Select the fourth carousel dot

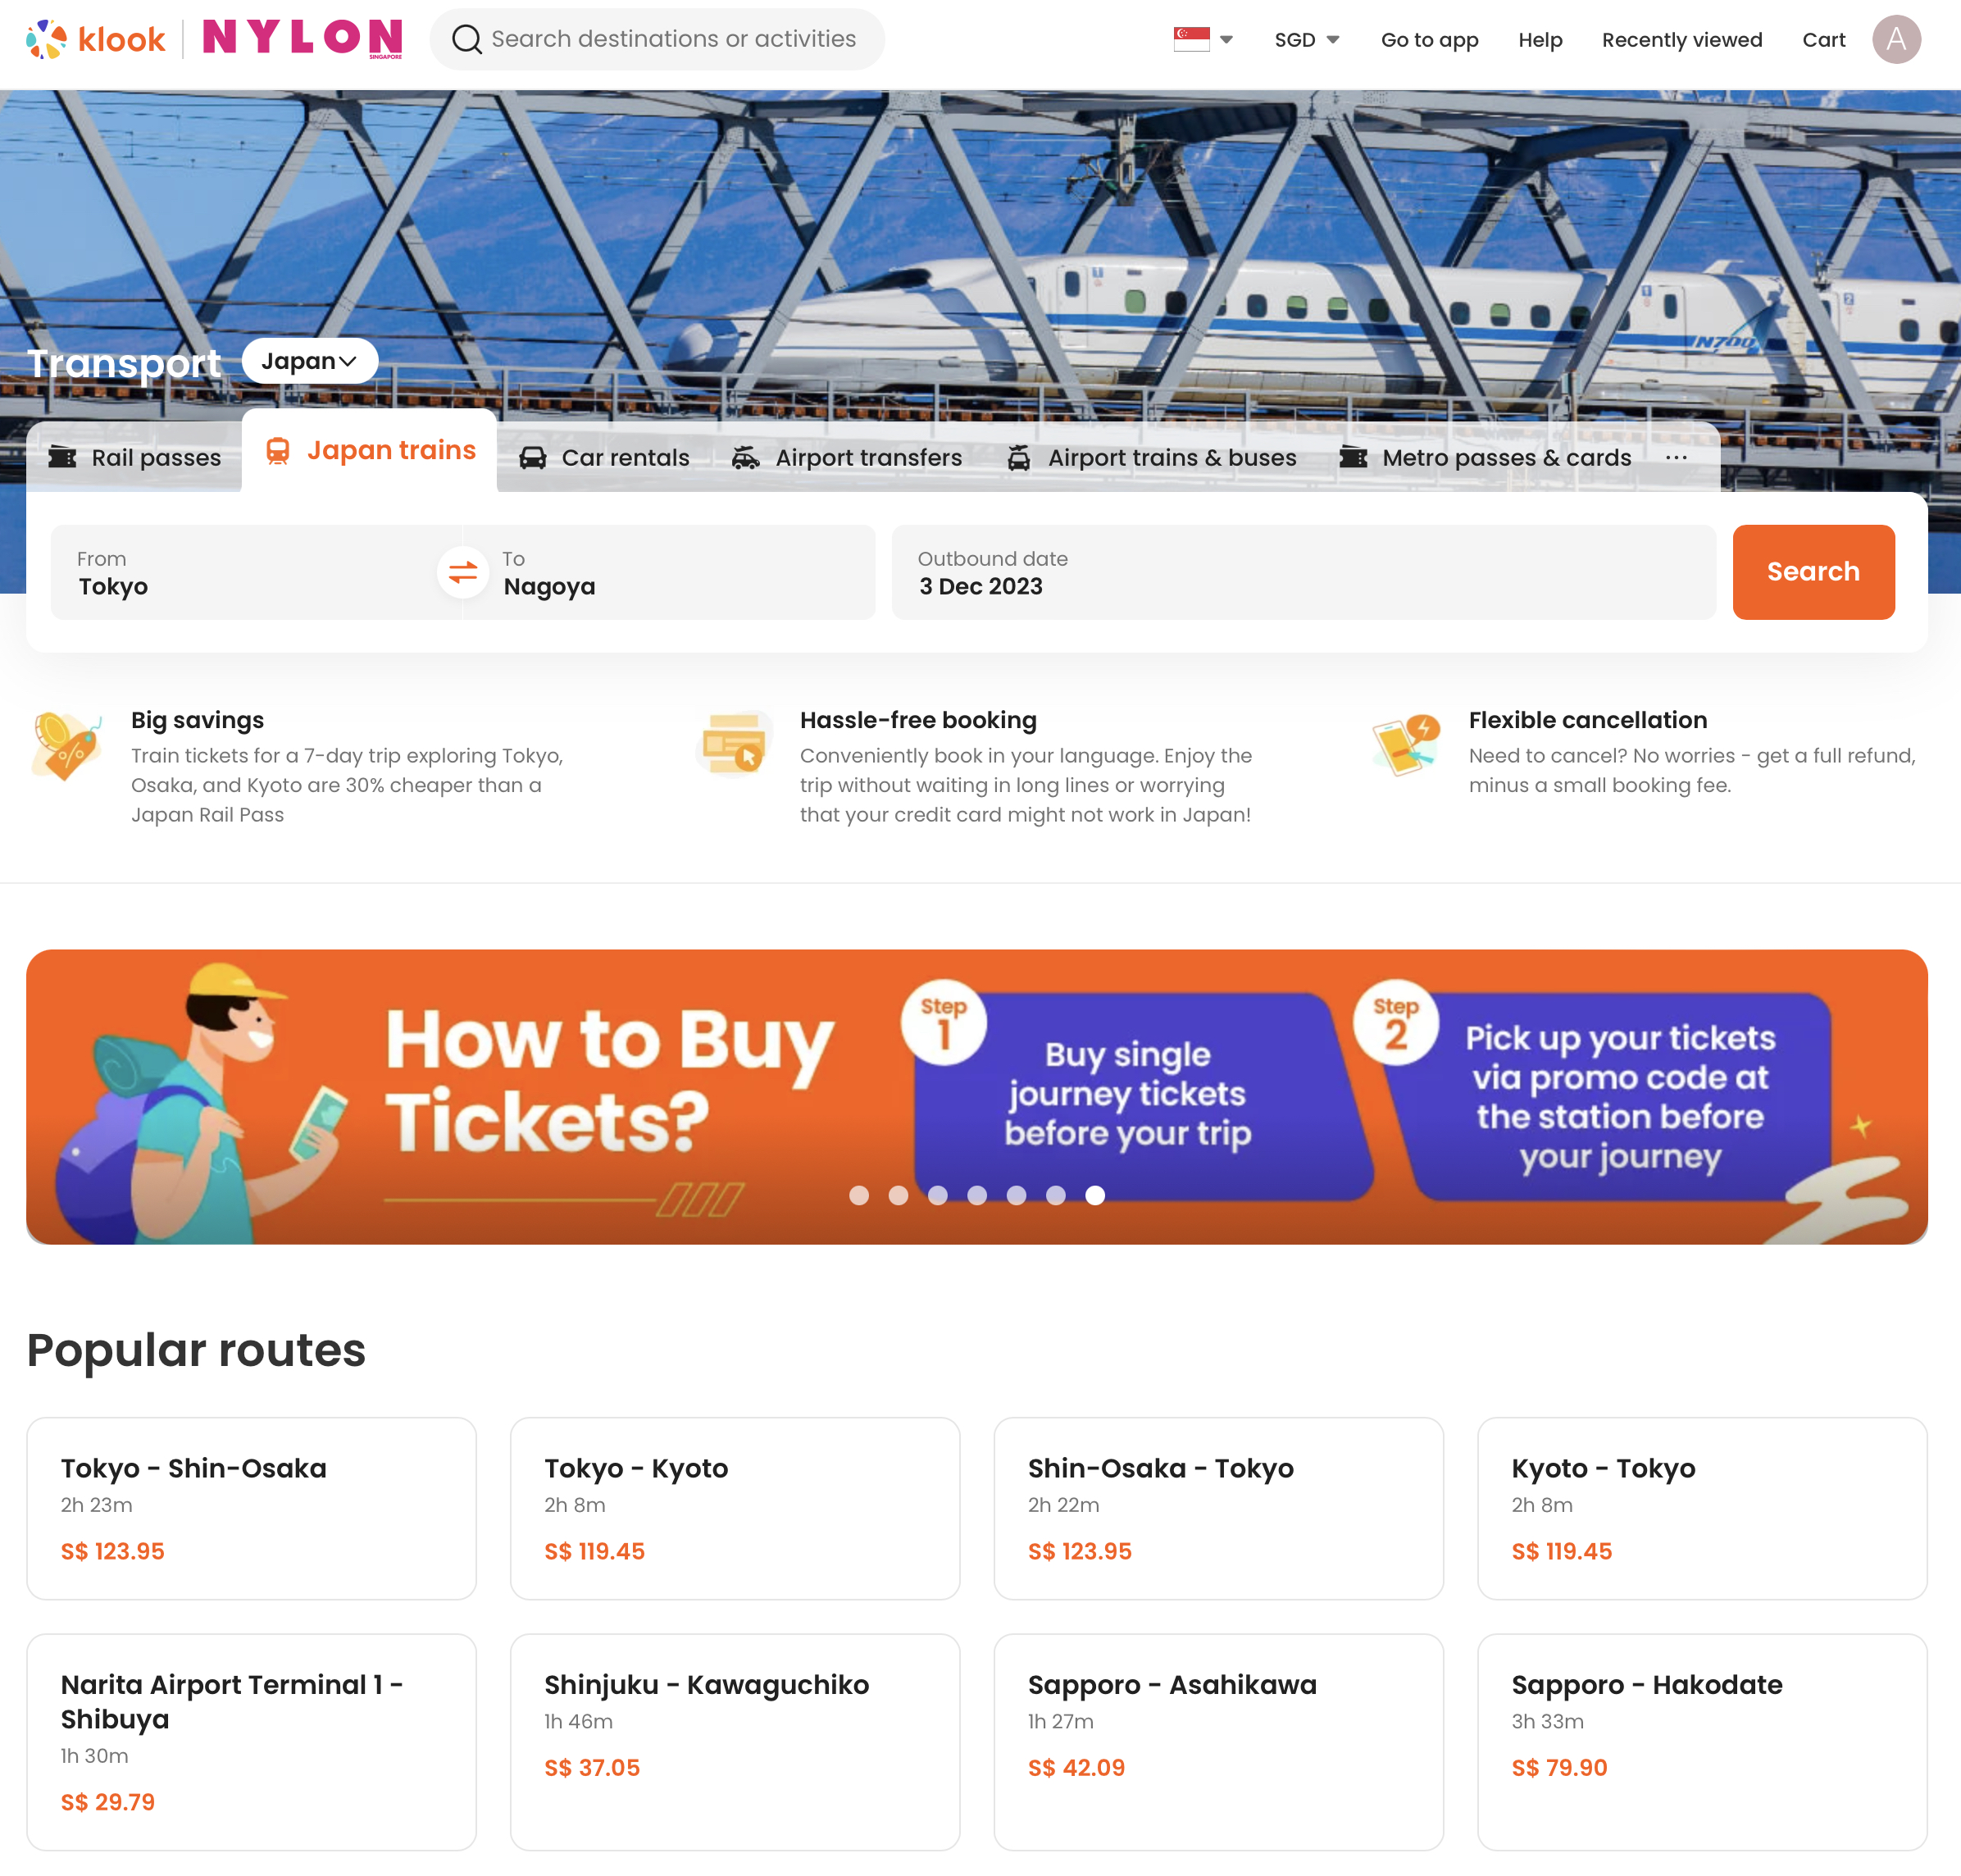click(977, 1196)
